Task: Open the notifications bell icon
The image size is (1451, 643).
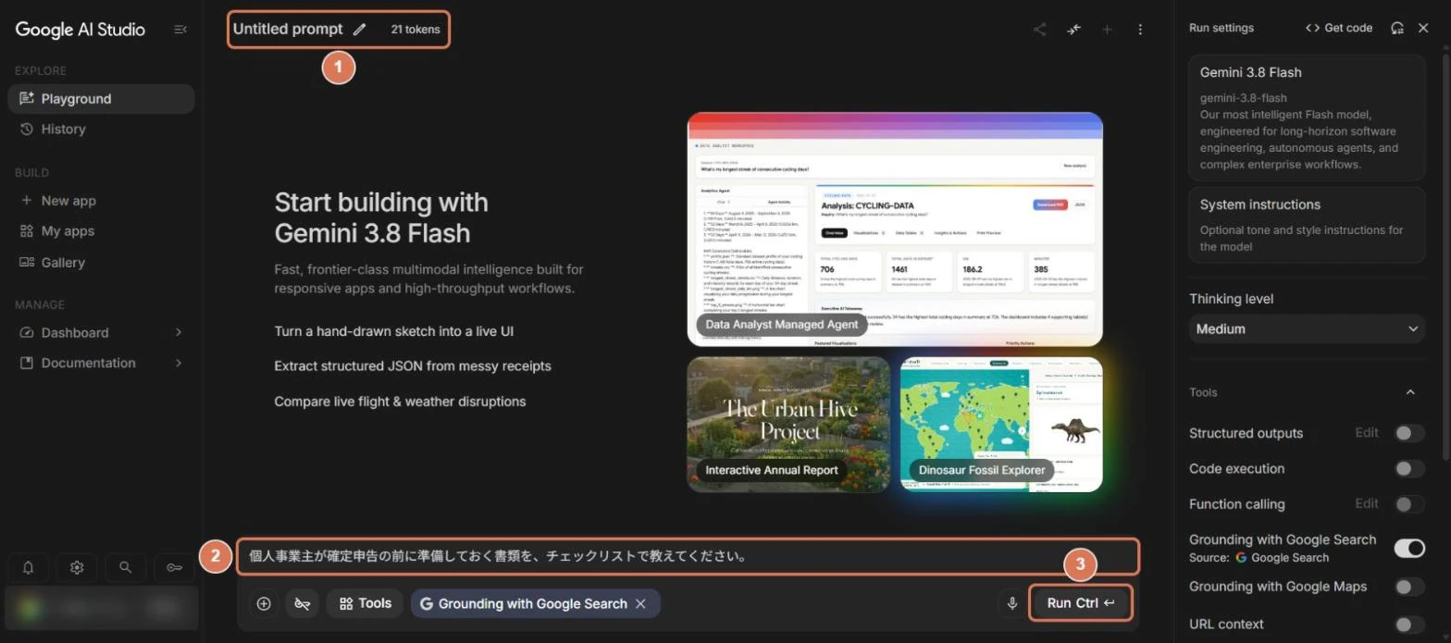Action: coord(29,567)
